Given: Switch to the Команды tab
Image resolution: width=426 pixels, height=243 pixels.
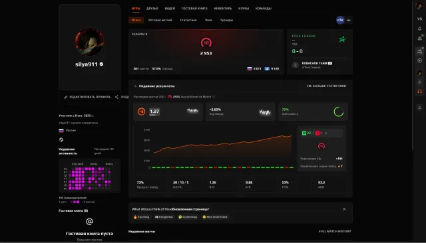Looking at the screenshot, I should 264,9.
